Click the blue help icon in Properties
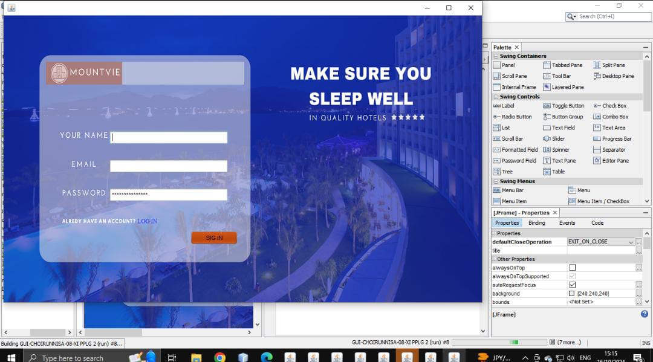The width and height of the screenshot is (653, 362). 645,314
